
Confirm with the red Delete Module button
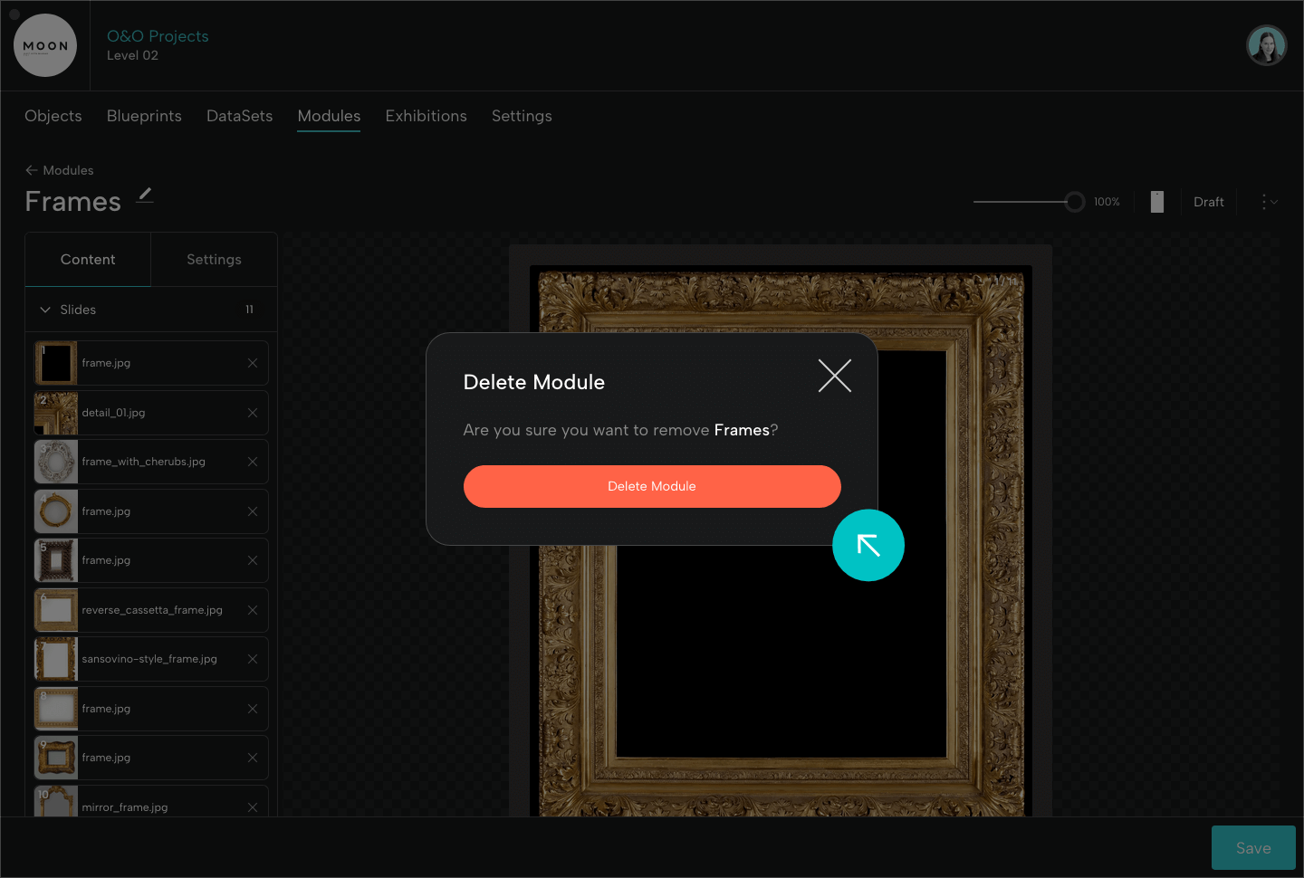[x=652, y=486]
